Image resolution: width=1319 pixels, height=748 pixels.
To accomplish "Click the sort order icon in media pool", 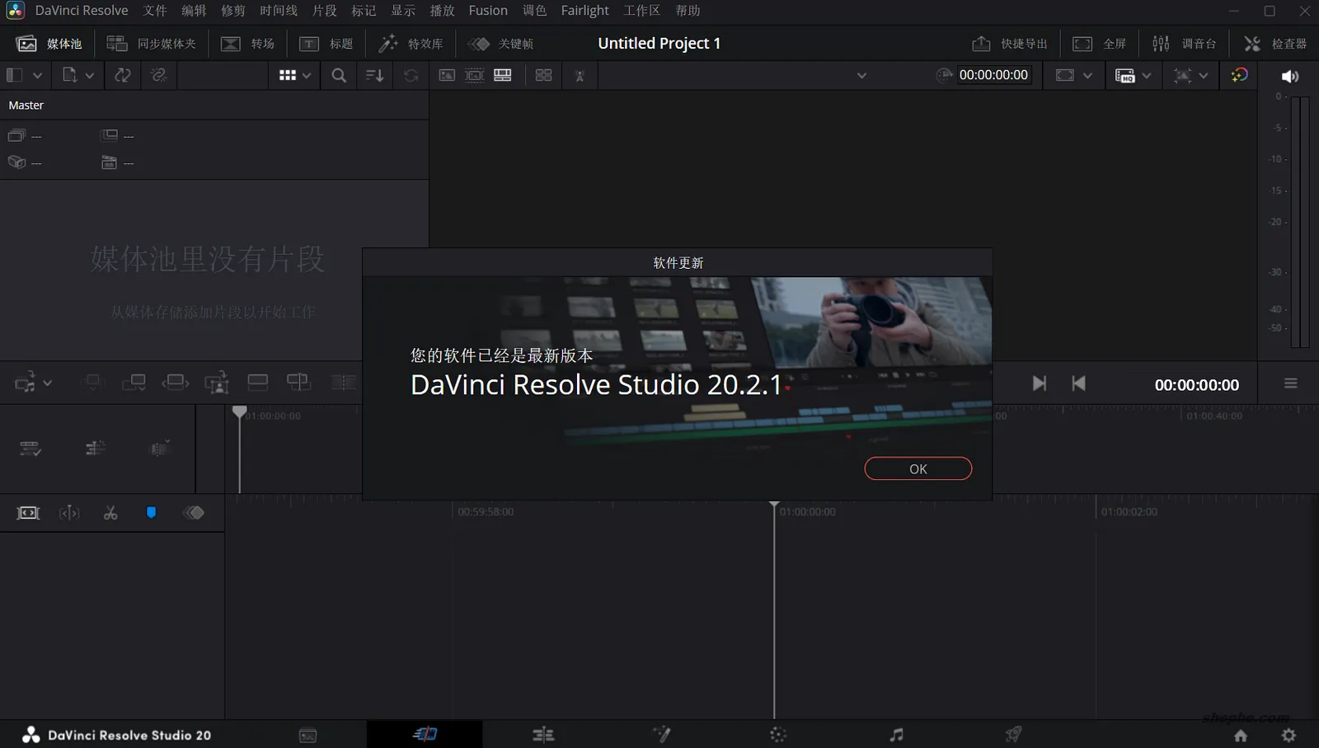I will [x=374, y=76].
